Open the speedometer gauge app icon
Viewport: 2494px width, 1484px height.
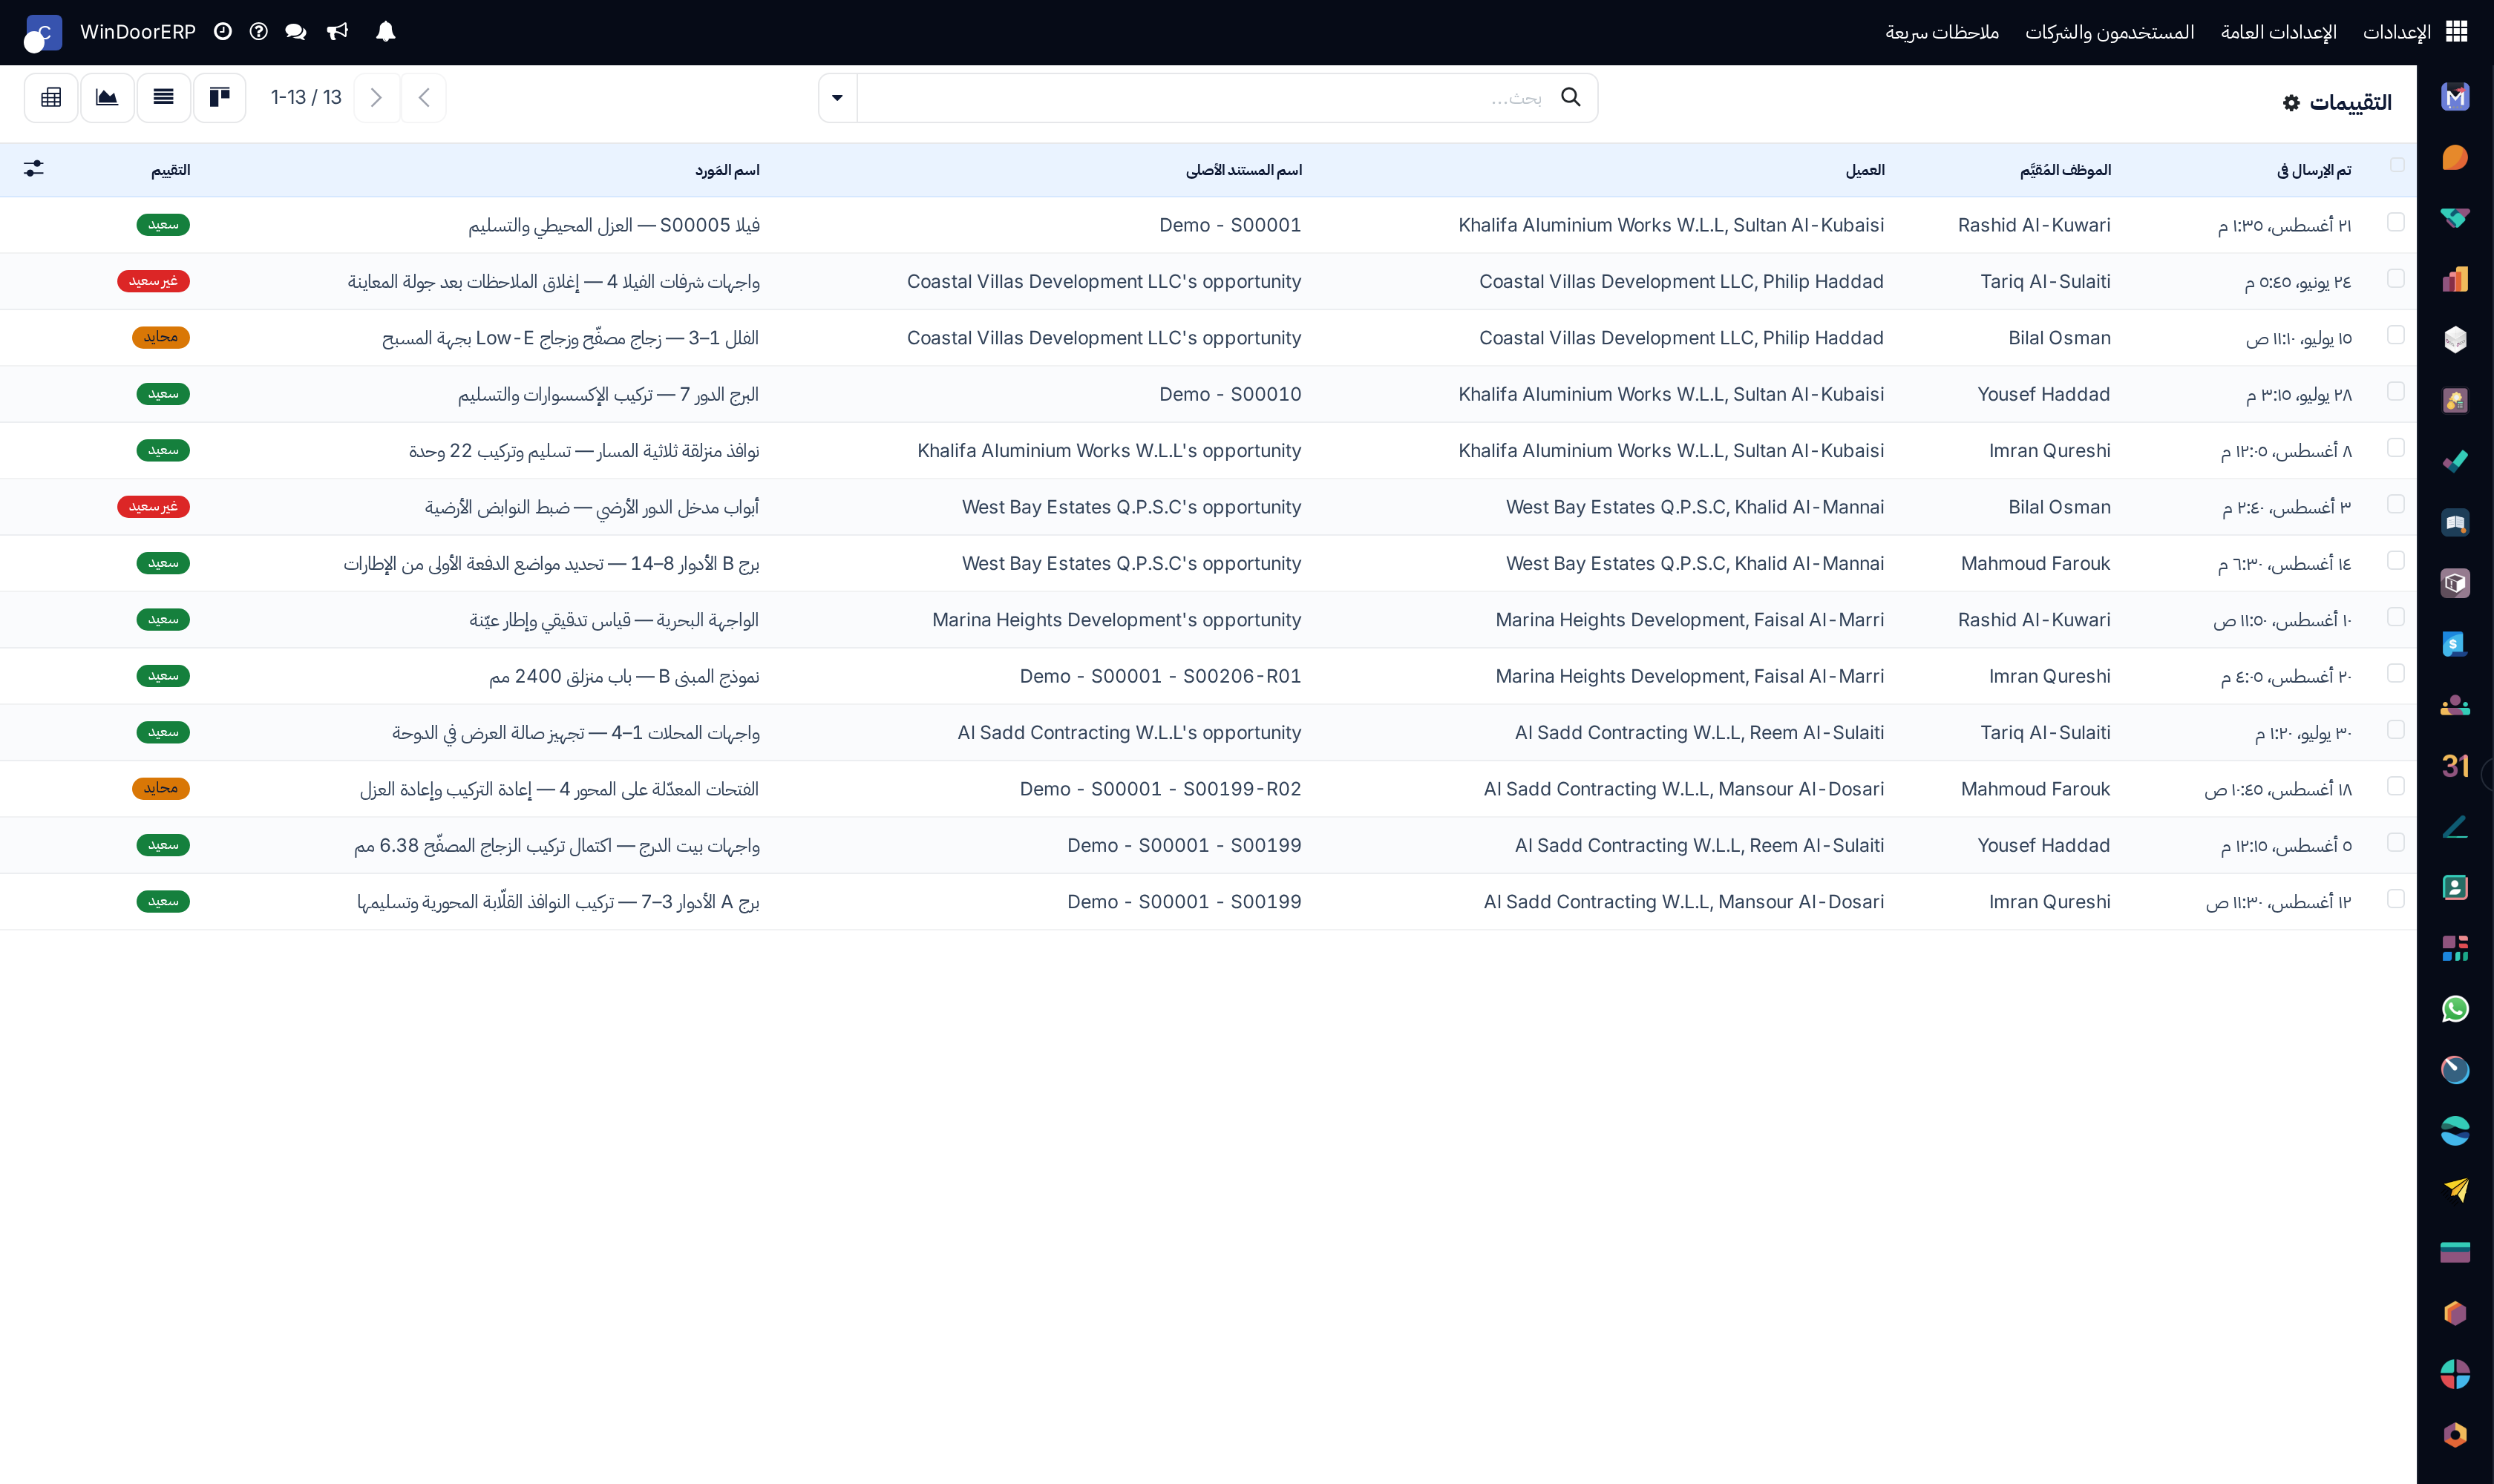pos(2455,1070)
